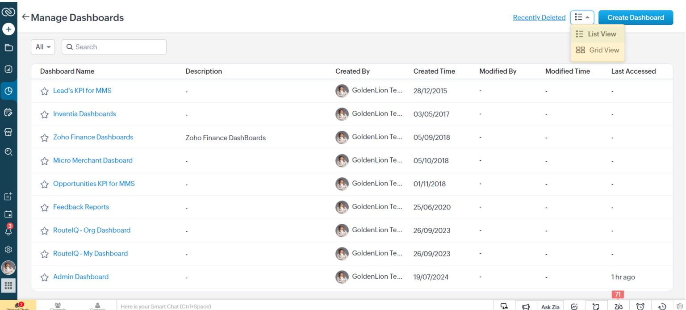Open the alarm reminder icon in bottom bar
This screenshot has width=686, height=310.
coord(640,307)
